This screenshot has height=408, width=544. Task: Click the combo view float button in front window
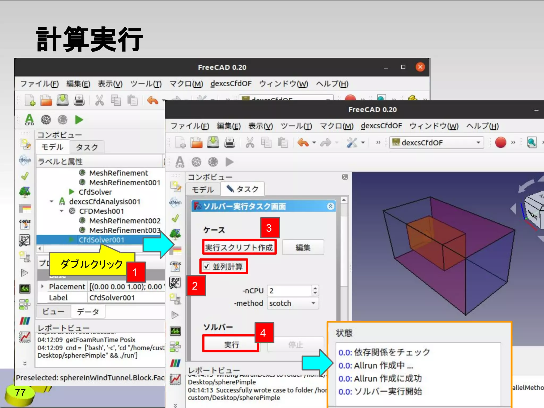(345, 177)
